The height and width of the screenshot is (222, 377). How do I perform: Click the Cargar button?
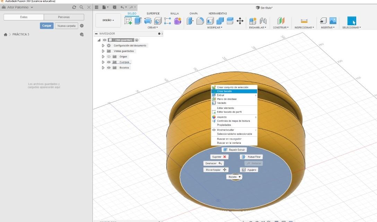(47, 26)
